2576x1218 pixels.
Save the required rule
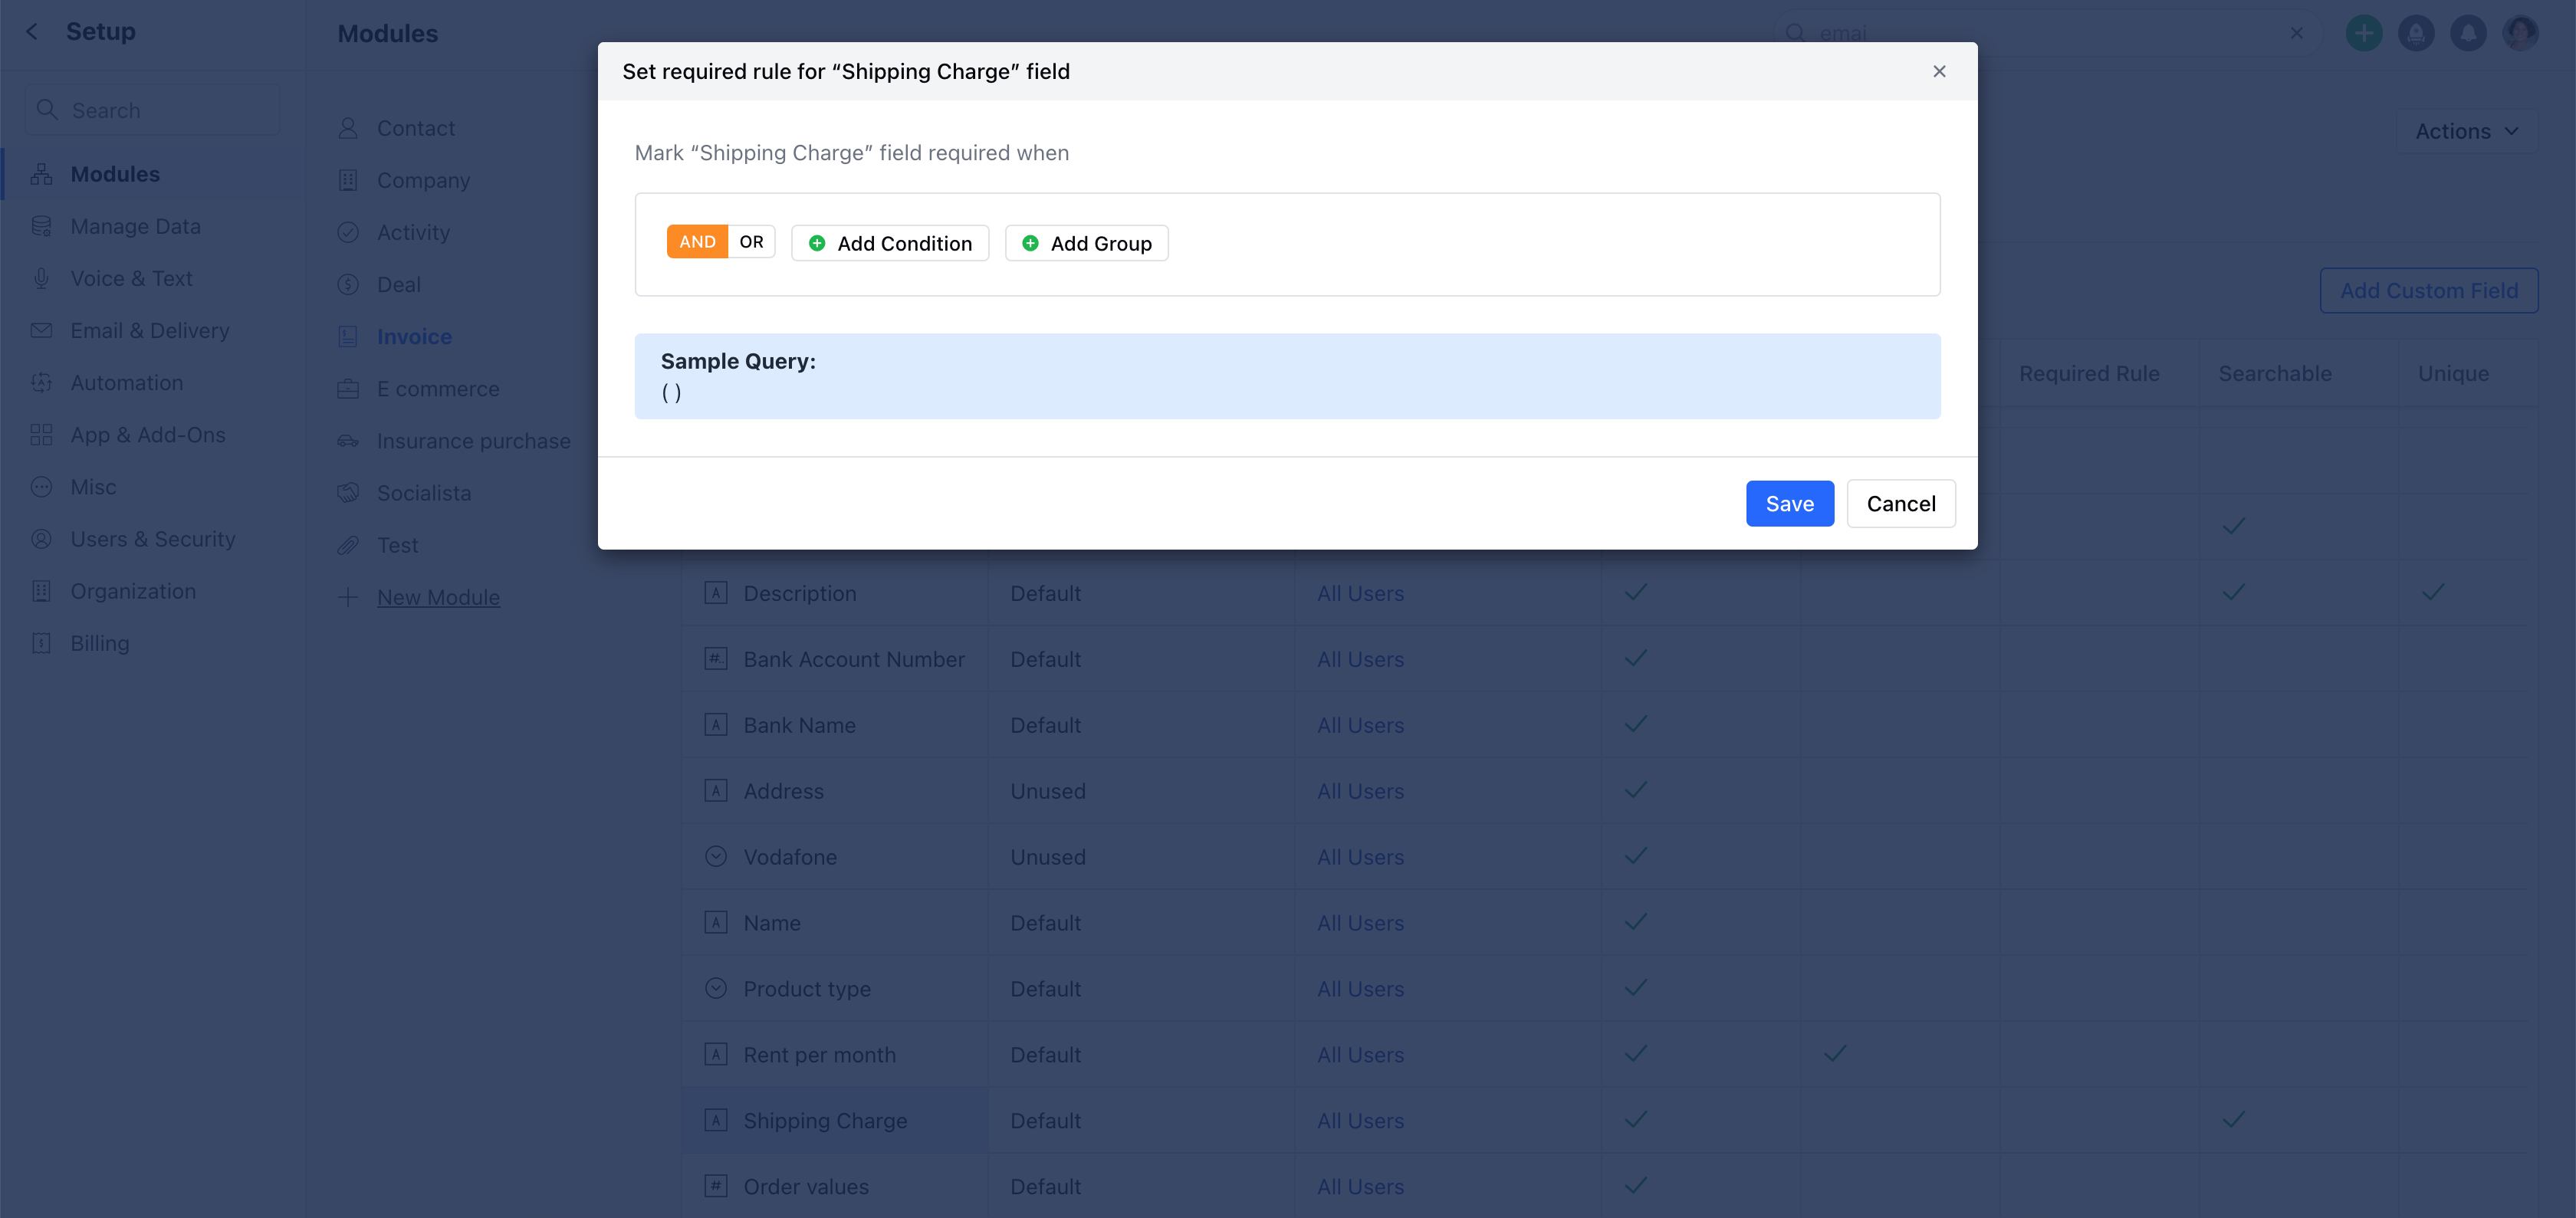(x=1789, y=503)
